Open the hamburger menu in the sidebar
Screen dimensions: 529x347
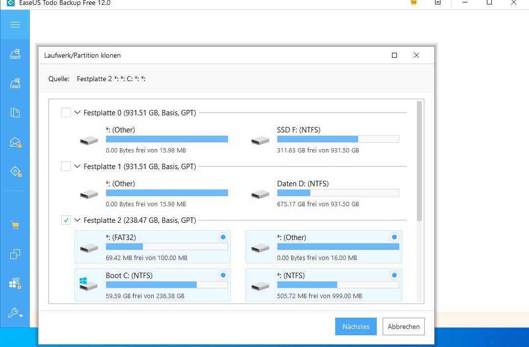15,24
